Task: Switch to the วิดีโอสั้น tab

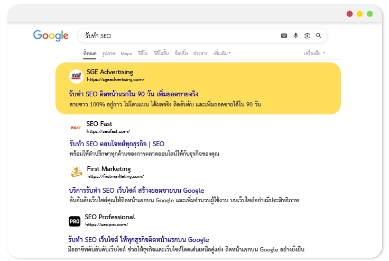Action: click(x=161, y=53)
